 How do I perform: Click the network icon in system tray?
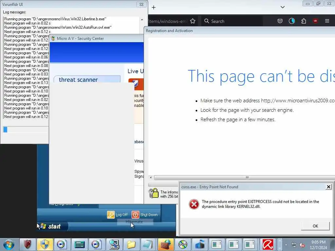pyautogui.click(x=294, y=245)
